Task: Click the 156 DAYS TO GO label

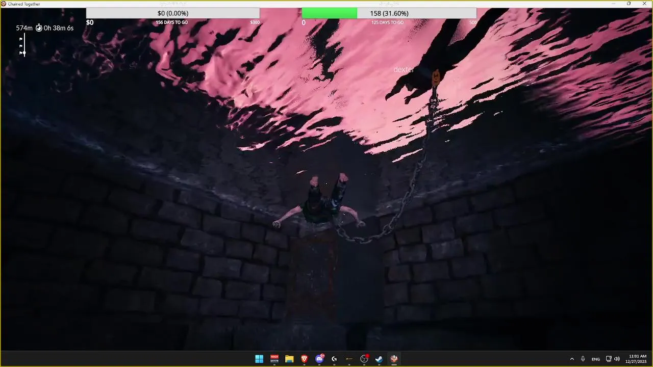Action: (x=171, y=22)
